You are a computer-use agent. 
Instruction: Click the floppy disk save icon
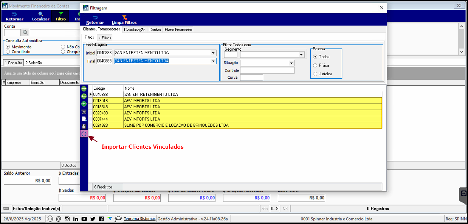tap(84, 126)
